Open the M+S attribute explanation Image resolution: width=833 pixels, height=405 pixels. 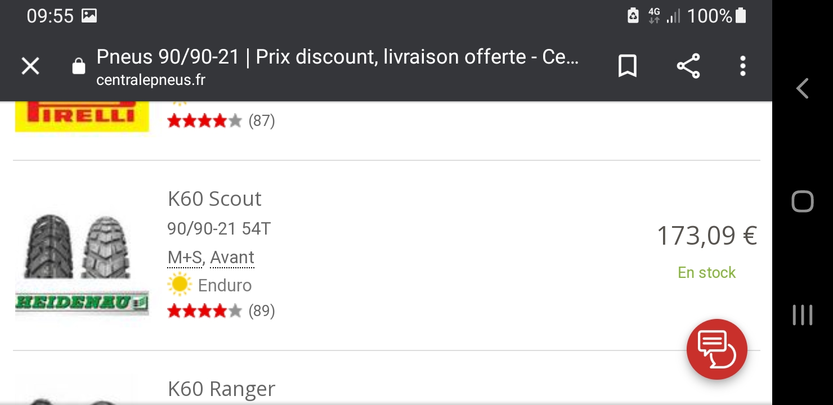click(x=185, y=258)
